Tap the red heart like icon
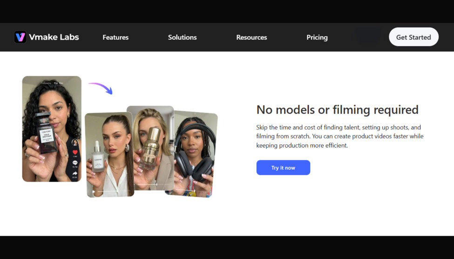The height and width of the screenshot is (259, 454). [x=75, y=152]
